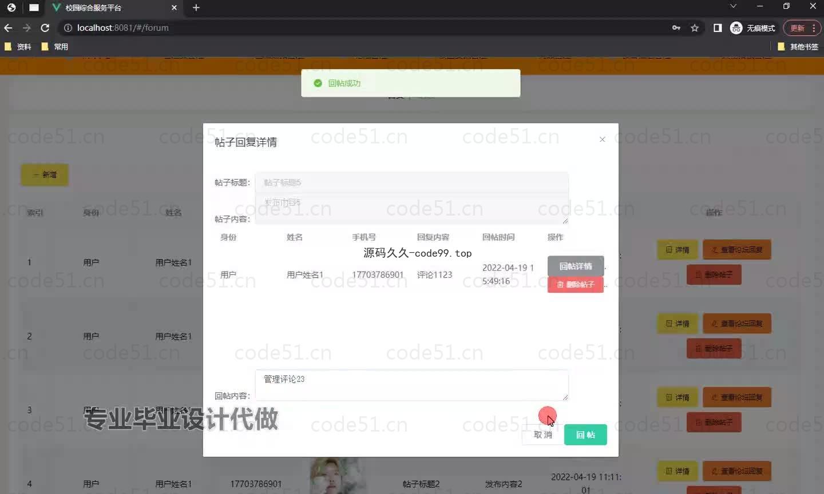Click the 回帖成功 success message
The image size is (824, 494).
pos(411,83)
